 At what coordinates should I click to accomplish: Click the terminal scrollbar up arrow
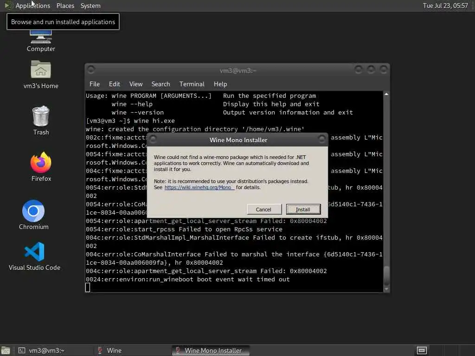point(386,95)
